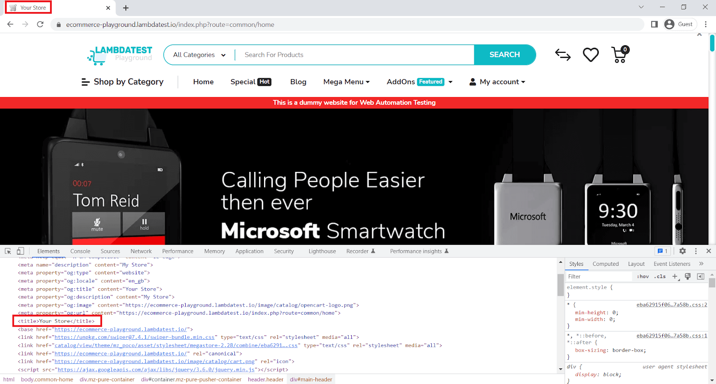Click the lock icon in address bar

(58, 25)
